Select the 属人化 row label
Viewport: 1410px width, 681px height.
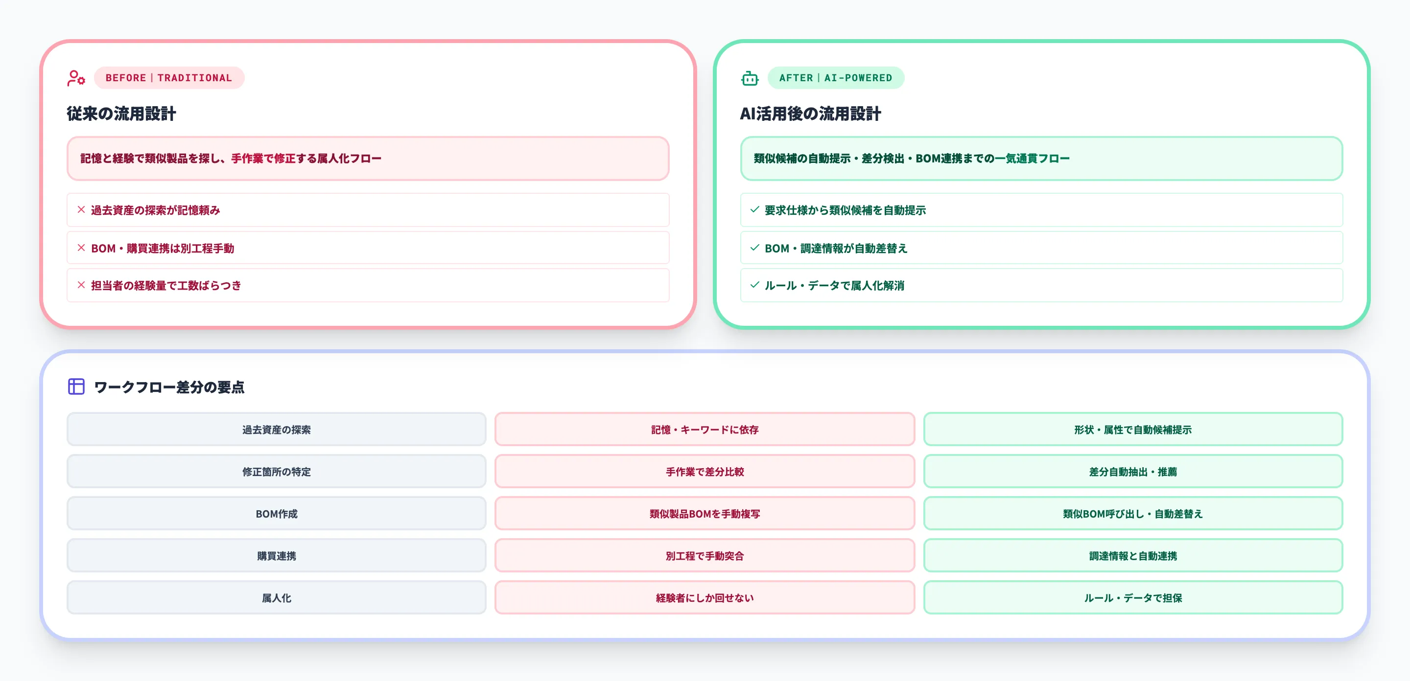click(276, 598)
